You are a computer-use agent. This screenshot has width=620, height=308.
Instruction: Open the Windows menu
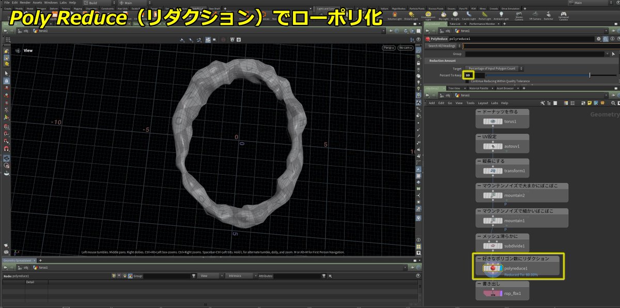click(x=51, y=3)
